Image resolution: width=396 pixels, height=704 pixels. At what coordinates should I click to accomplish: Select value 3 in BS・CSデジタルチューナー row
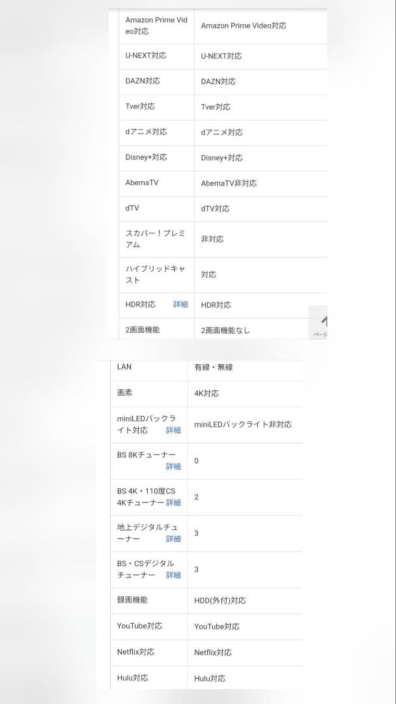coord(196,570)
